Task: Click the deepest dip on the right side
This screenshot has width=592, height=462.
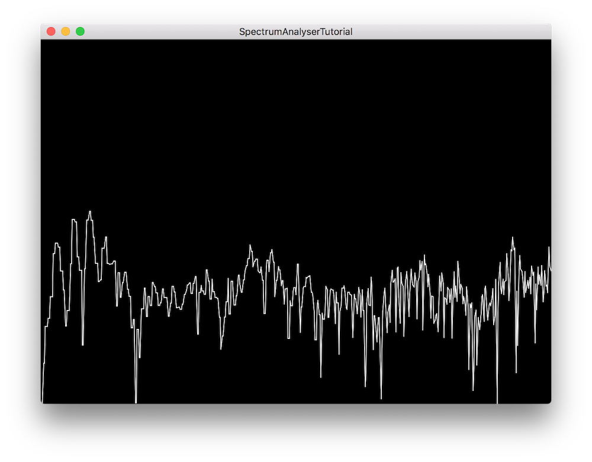Action: (497, 402)
